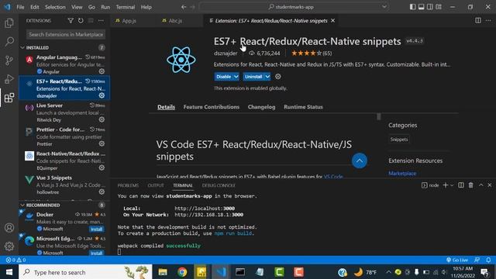Open extension settings gear beside Uninstall
This screenshot has width=496, height=279.
[x=277, y=77]
